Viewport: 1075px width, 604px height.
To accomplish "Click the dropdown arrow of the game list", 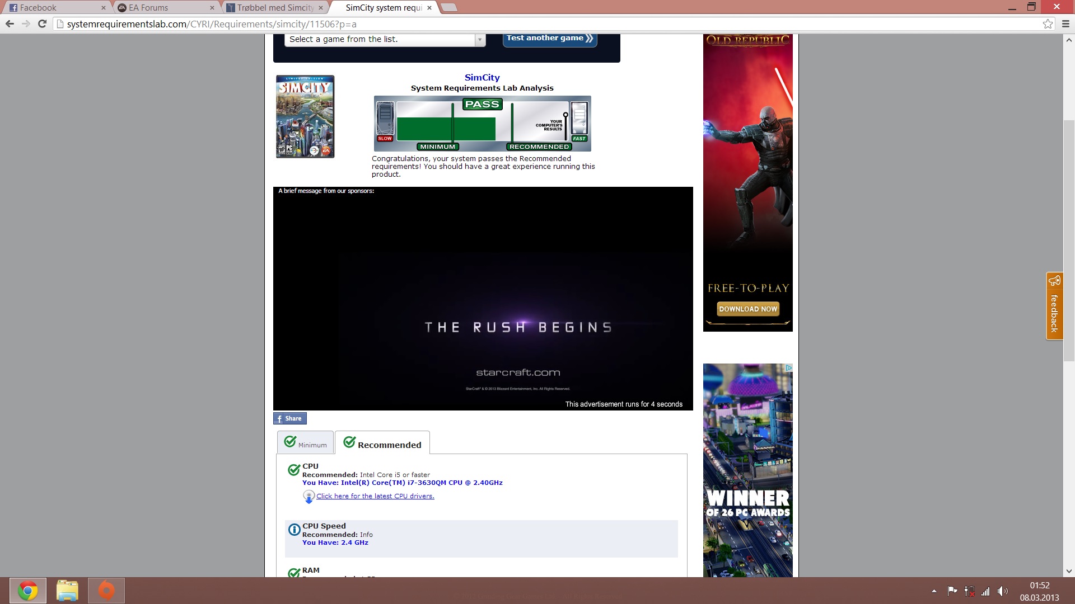I will coord(480,40).
